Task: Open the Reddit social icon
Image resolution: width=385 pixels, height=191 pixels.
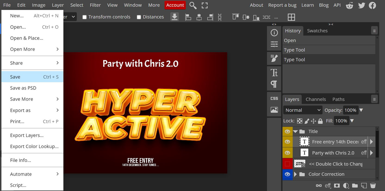Action: pyautogui.click(x=350, y=5)
